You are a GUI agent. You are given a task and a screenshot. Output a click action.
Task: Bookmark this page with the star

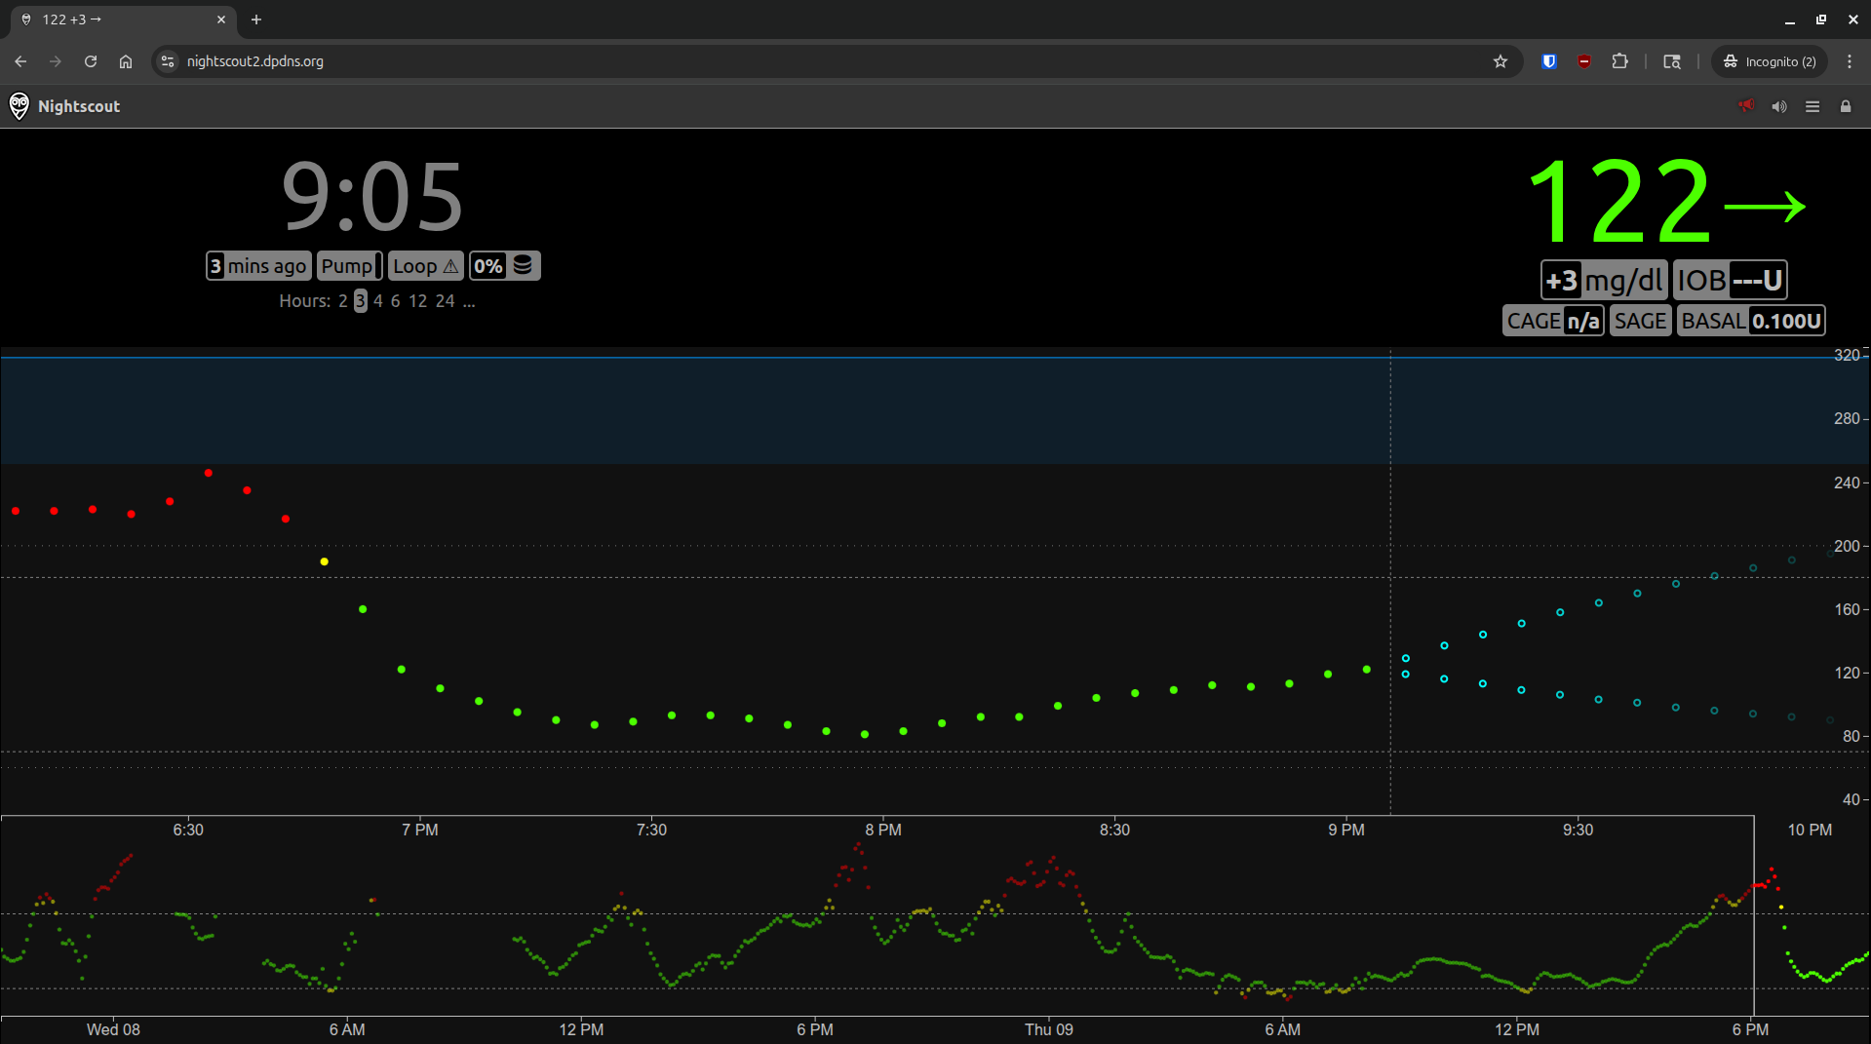[1501, 61]
